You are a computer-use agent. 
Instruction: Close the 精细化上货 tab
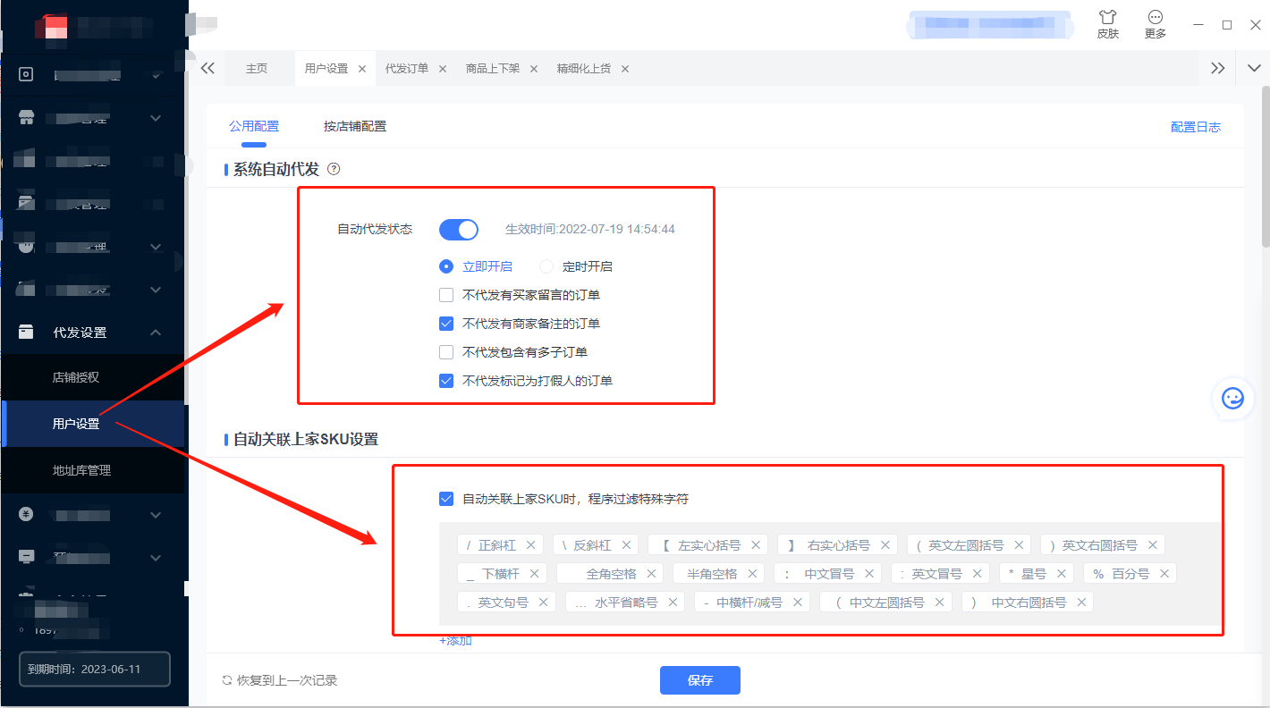(625, 69)
